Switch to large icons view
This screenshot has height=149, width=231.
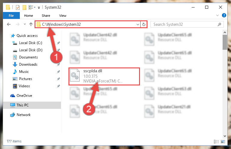pos(223,142)
